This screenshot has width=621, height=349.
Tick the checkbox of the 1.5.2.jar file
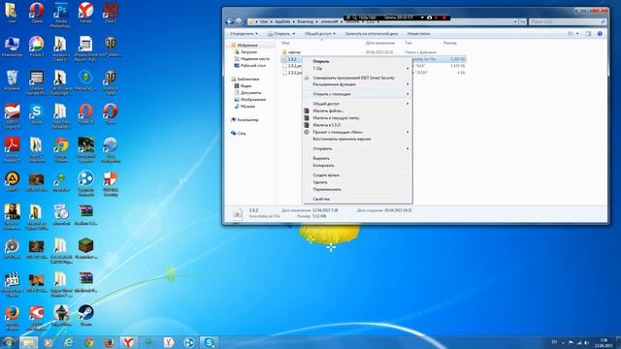(x=284, y=66)
